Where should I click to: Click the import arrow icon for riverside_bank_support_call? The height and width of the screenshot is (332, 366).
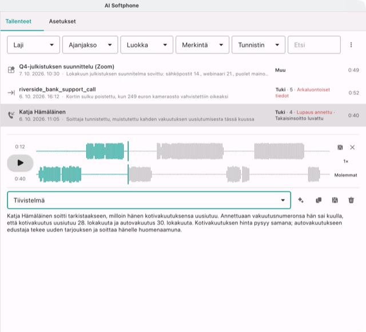[x=11, y=93]
